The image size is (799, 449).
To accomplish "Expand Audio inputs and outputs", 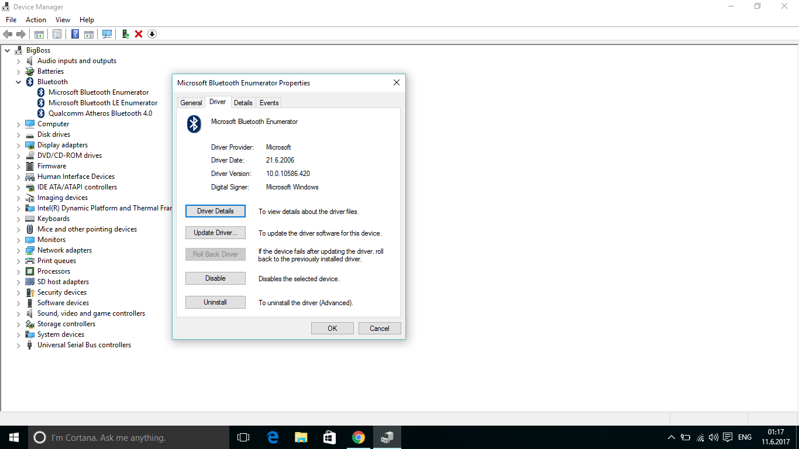I will click(x=19, y=61).
